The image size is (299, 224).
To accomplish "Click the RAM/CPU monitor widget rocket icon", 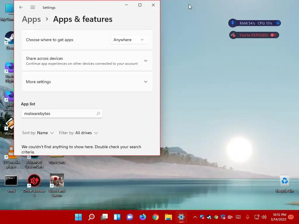I will click(x=233, y=23).
